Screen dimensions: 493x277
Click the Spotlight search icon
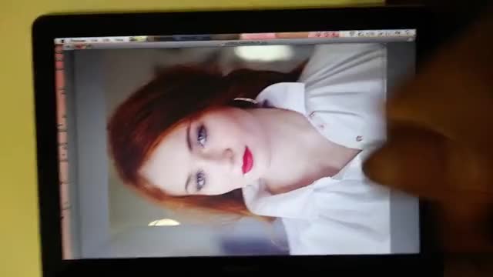(408, 32)
